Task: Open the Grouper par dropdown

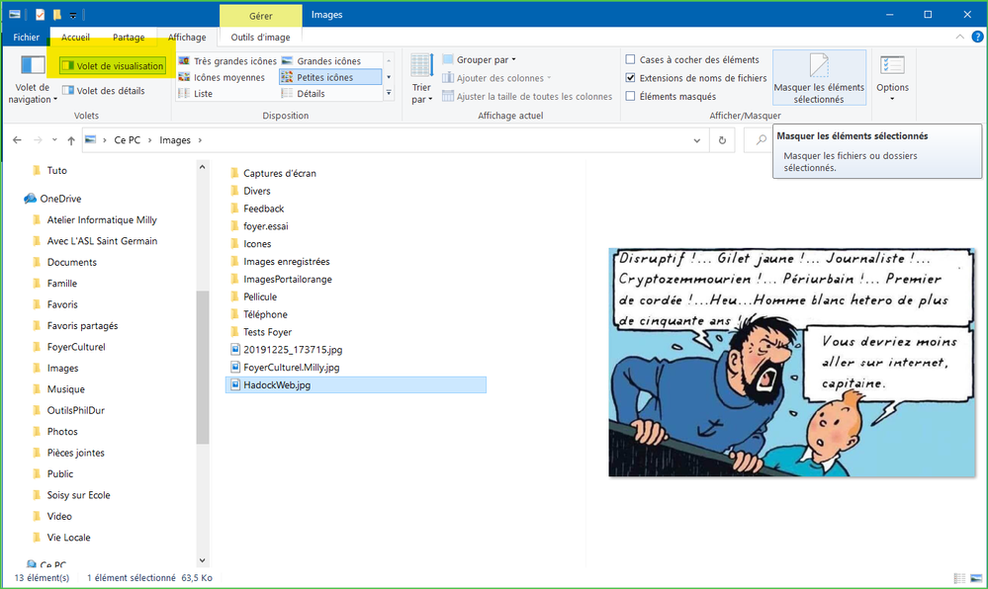Action: [x=479, y=59]
